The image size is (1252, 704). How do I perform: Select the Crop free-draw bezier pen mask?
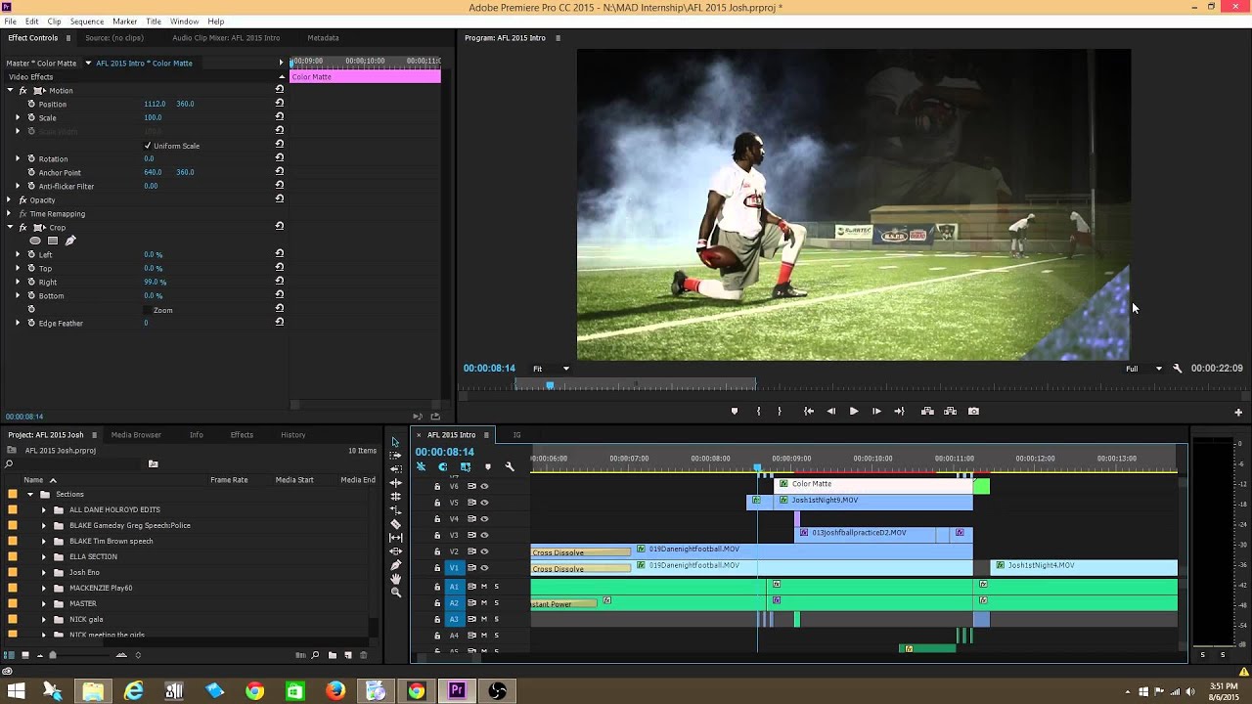coord(70,241)
